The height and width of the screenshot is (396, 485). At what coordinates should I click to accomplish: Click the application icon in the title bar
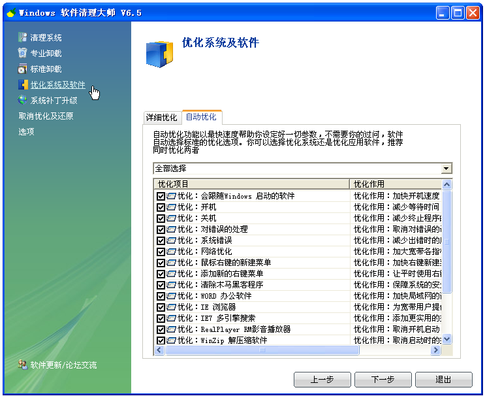coord(11,12)
